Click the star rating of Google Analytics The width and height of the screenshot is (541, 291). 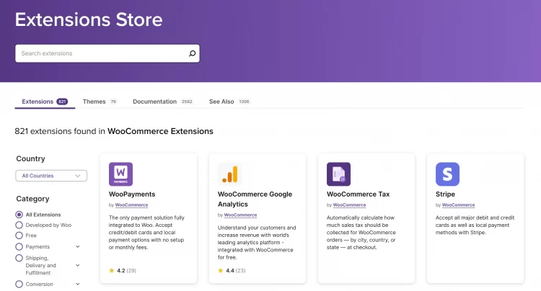(x=232, y=271)
